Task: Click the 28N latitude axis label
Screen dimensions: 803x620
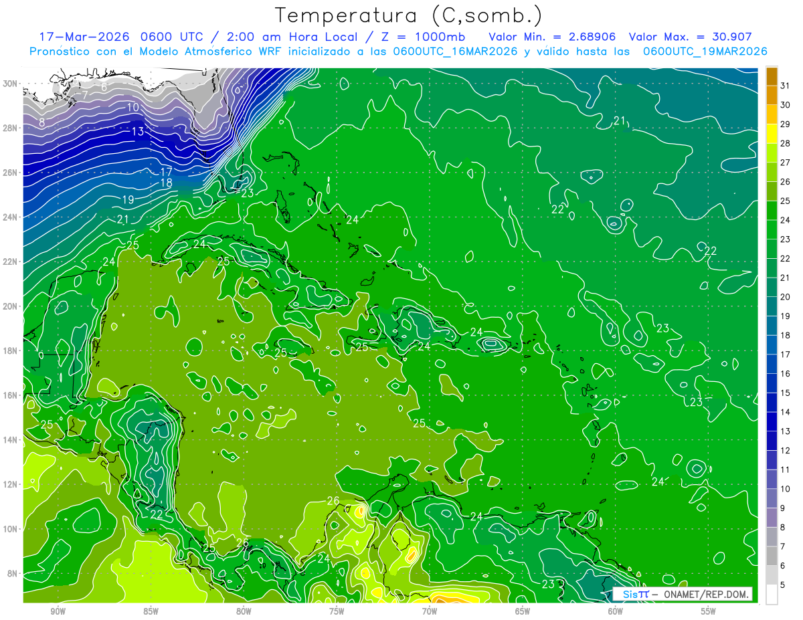Action: tap(11, 128)
